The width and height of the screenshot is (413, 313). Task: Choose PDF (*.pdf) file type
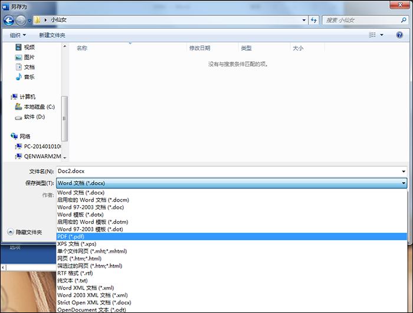[x=231, y=236]
